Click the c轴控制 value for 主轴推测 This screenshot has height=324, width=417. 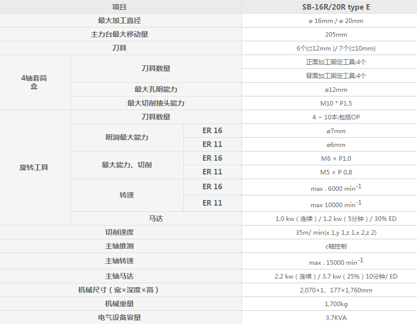tap(329, 245)
